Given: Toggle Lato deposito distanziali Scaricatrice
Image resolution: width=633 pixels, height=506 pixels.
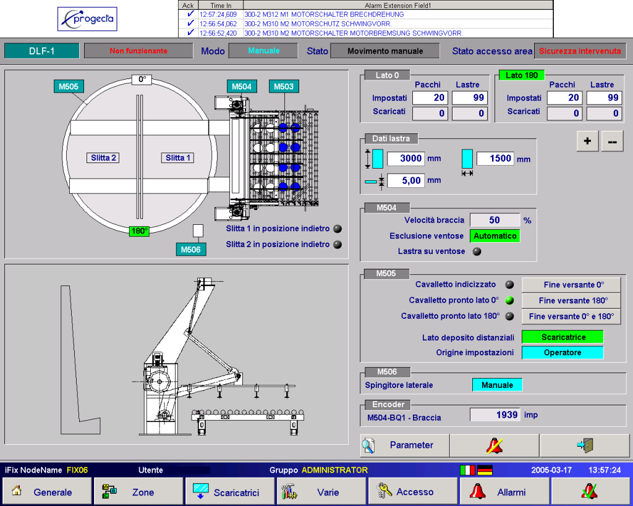Looking at the screenshot, I should (x=563, y=337).
